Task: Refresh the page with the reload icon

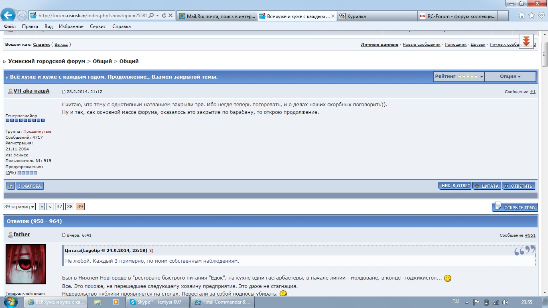Action: point(164,16)
